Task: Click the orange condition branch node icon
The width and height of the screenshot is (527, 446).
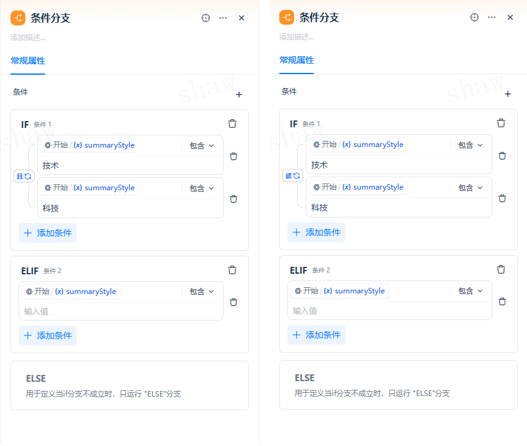Action: click(17, 18)
